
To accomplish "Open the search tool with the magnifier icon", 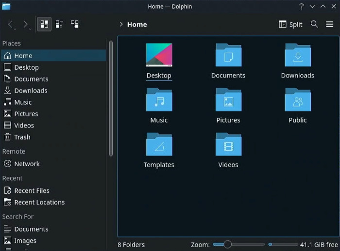I will 314,24.
